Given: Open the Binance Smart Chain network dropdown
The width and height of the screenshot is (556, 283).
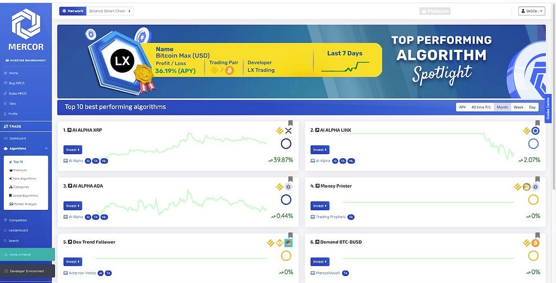Looking at the screenshot, I should (110, 11).
